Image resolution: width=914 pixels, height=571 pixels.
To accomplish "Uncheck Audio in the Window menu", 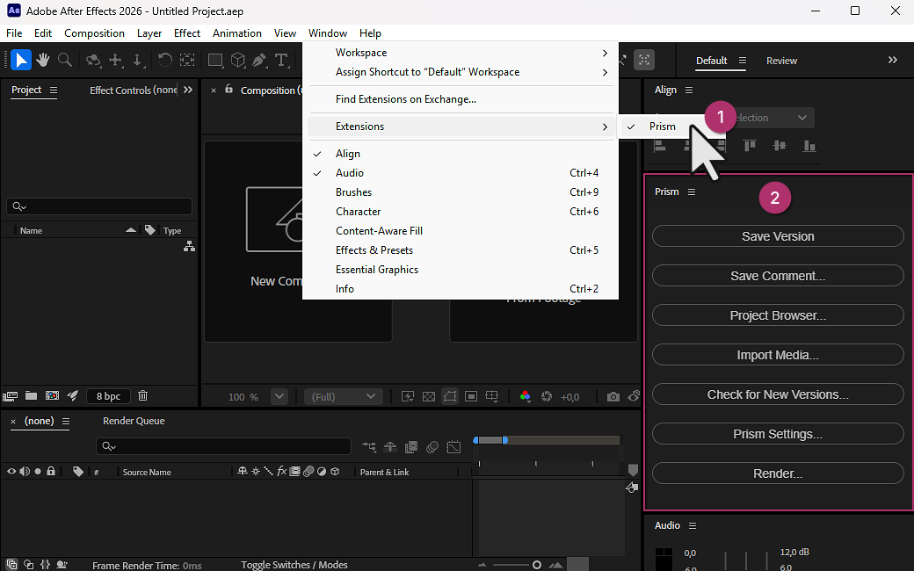I will (x=350, y=172).
